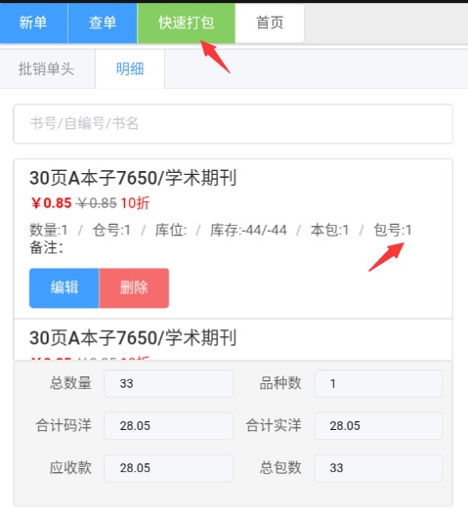Click the 总数量 field showing 33

coord(168,383)
